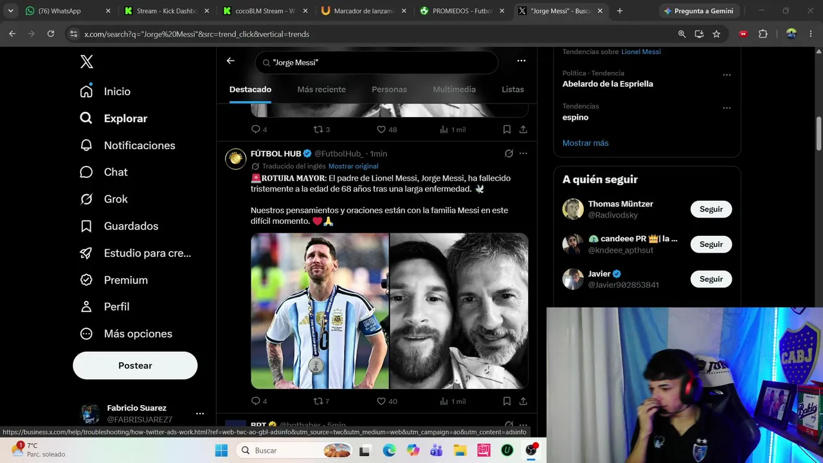The image size is (823, 463).
Task: Switch to Destacado tab
Action: 250,89
